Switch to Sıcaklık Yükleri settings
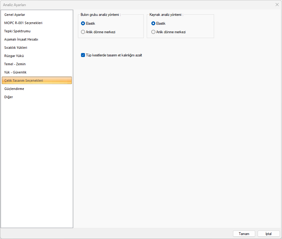 [16, 48]
